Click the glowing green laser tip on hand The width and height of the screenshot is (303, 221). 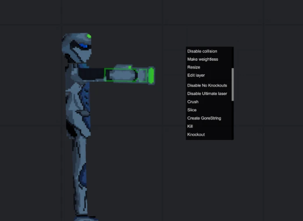click(151, 75)
